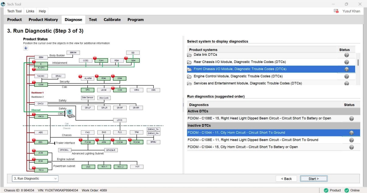Click status icon for C1044 - 15 City Horn DTC
Viewport: 367px width, 193px height.
click(x=351, y=147)
